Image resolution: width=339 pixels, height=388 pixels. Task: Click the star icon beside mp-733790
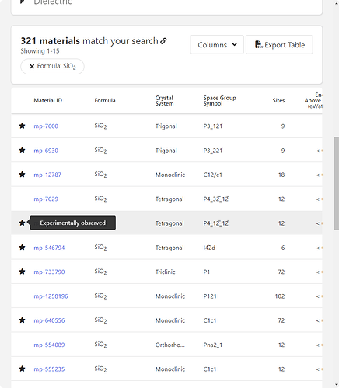click(23, 272)
